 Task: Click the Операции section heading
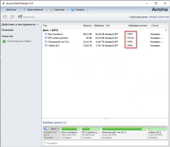[x=7, y=30]
